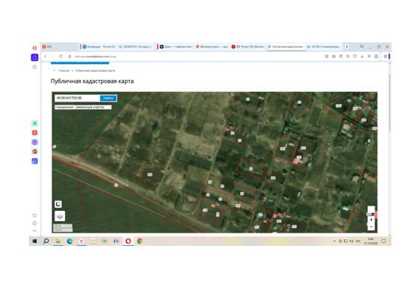Viewport: 419px width, 296px height.
Task: Follow the Главная breadcrumb link
Action: pyautogui.click(x=64, y=71)
